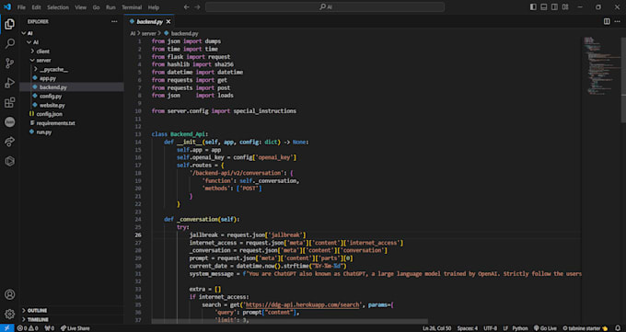Change end of line via LF status item
Screen dimensions: 626x332
(505, 328)
